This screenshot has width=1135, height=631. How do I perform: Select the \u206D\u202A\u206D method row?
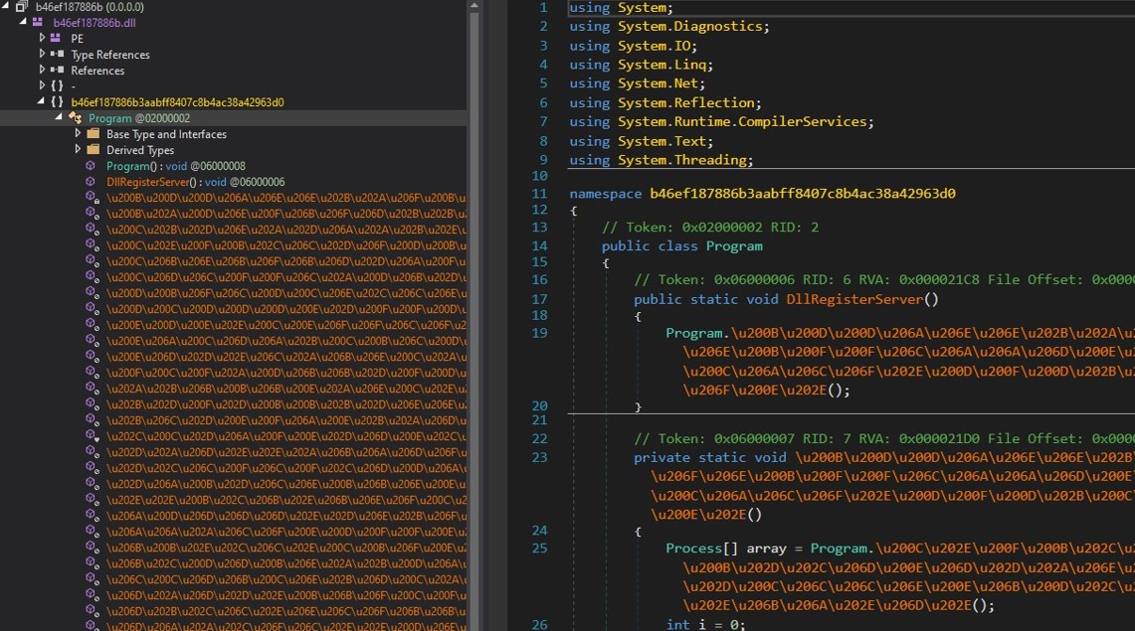point(285,595)
